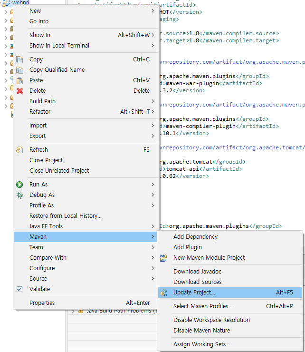Image resolution: width=305 pixels, height=352 pixels.
Task: Toggle the Validate checkmark
Action: click(x=19, y=289)
